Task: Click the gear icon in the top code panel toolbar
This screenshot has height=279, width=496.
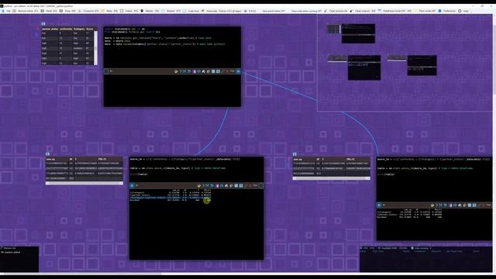Action: (x=198, y=71)
